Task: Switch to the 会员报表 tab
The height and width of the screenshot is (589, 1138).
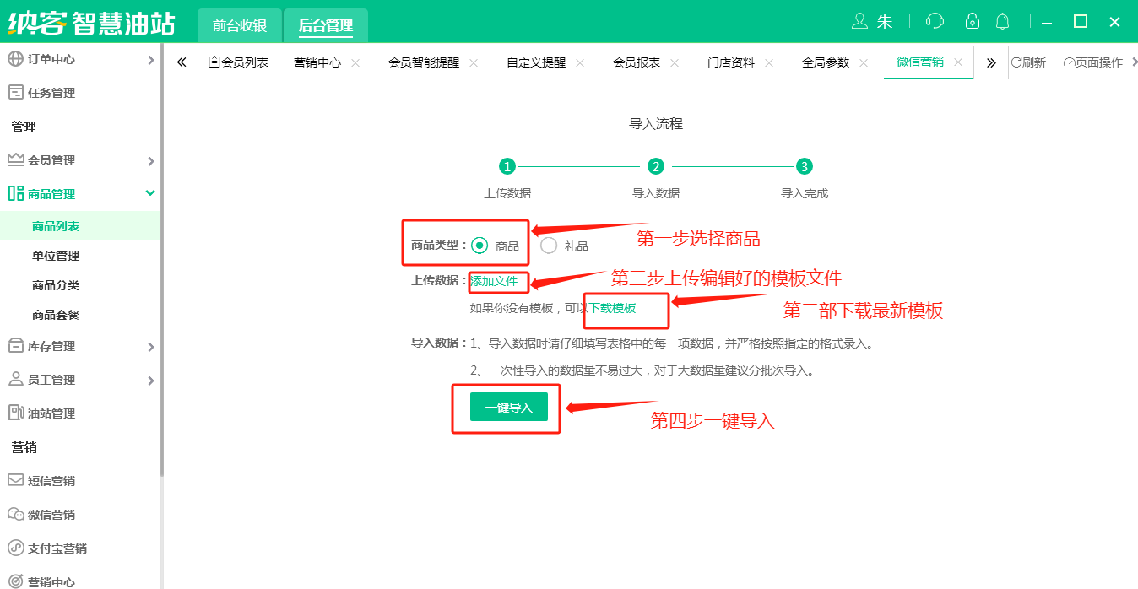Action: pos(637,62)
